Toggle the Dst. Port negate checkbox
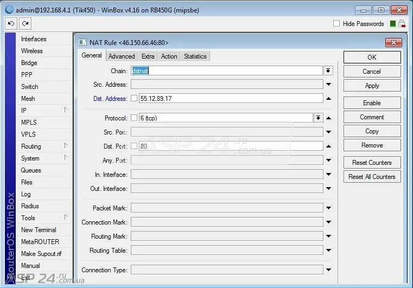Screen dimensions: 413x288 [x=134, y=146]
